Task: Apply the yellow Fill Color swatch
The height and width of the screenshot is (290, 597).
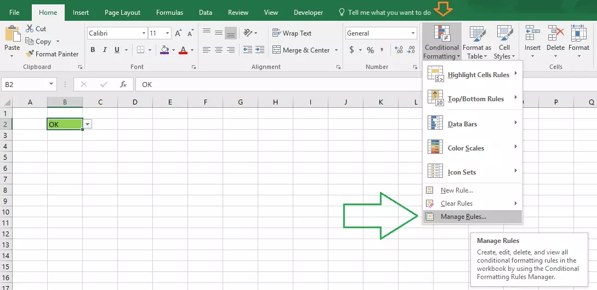Action: tap(164, 50)
